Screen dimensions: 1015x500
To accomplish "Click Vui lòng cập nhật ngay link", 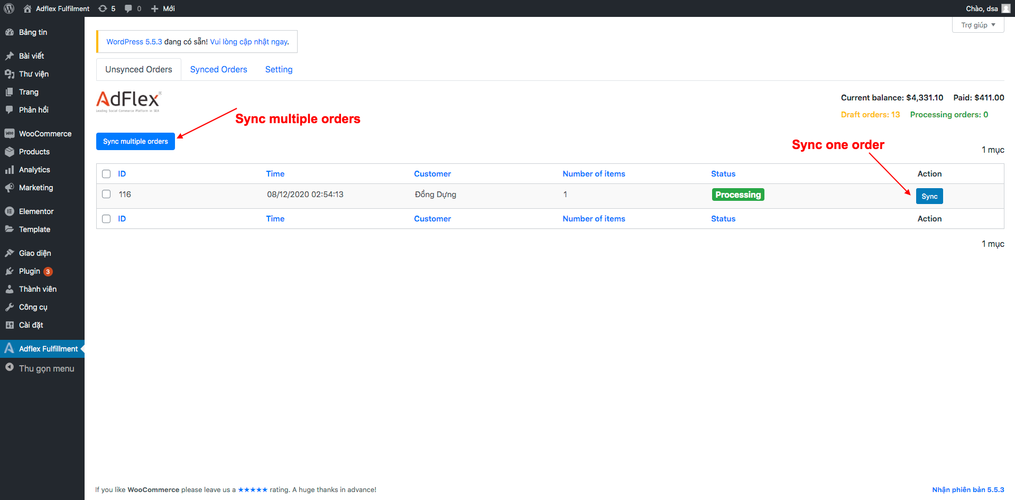I will pos(250,42).
